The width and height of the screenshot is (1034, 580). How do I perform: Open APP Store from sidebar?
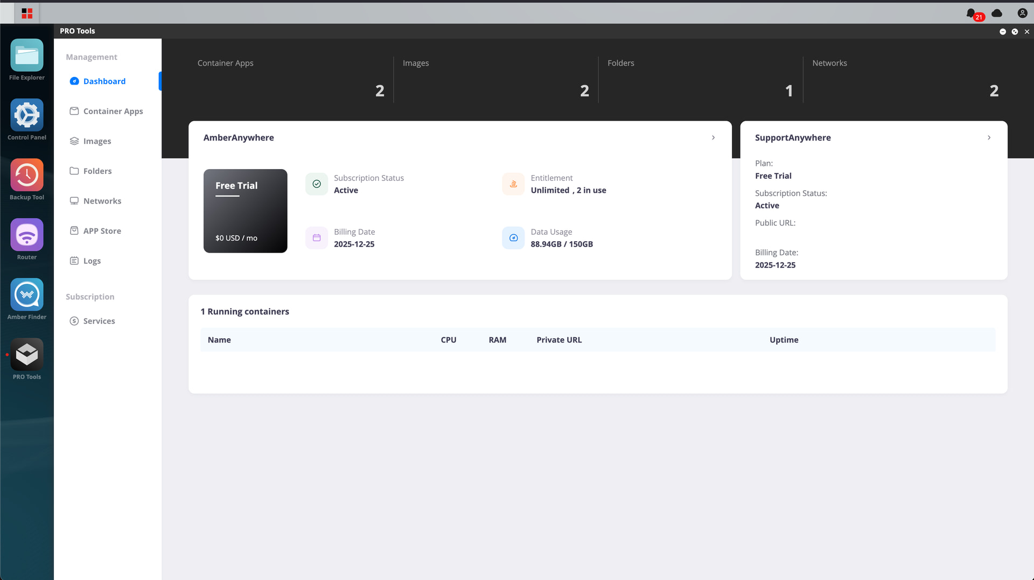pyautogui.click(x=96, y=230)
